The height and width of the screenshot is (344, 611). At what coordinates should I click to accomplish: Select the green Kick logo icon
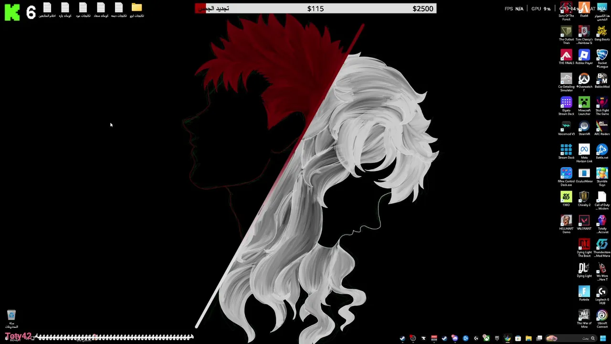click(12, 11)
